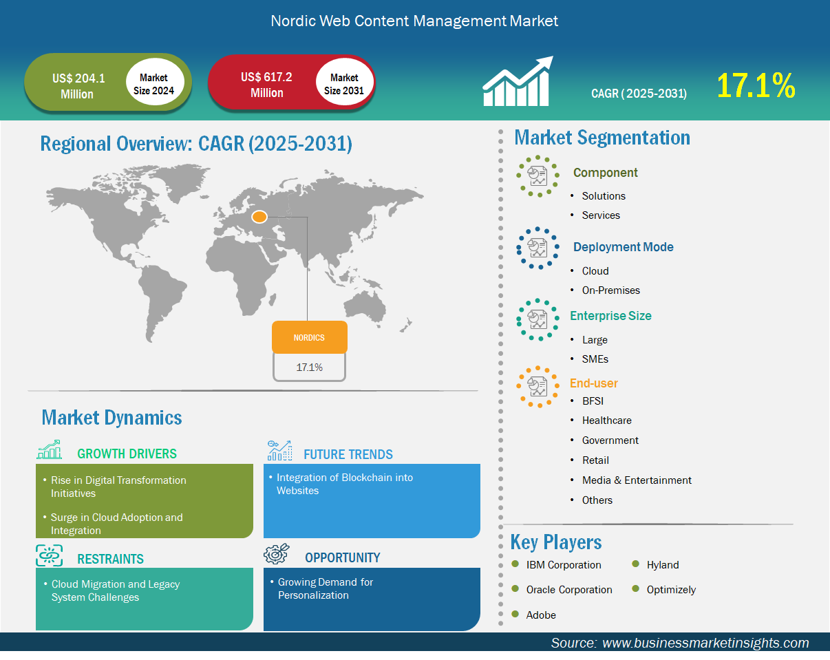Click the Growth Drivers chart icon

point(50,450)
